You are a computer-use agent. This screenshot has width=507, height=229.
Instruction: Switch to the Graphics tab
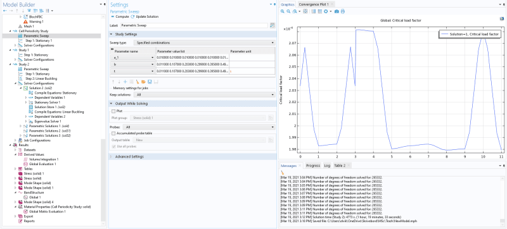click(x=288, y=4)
